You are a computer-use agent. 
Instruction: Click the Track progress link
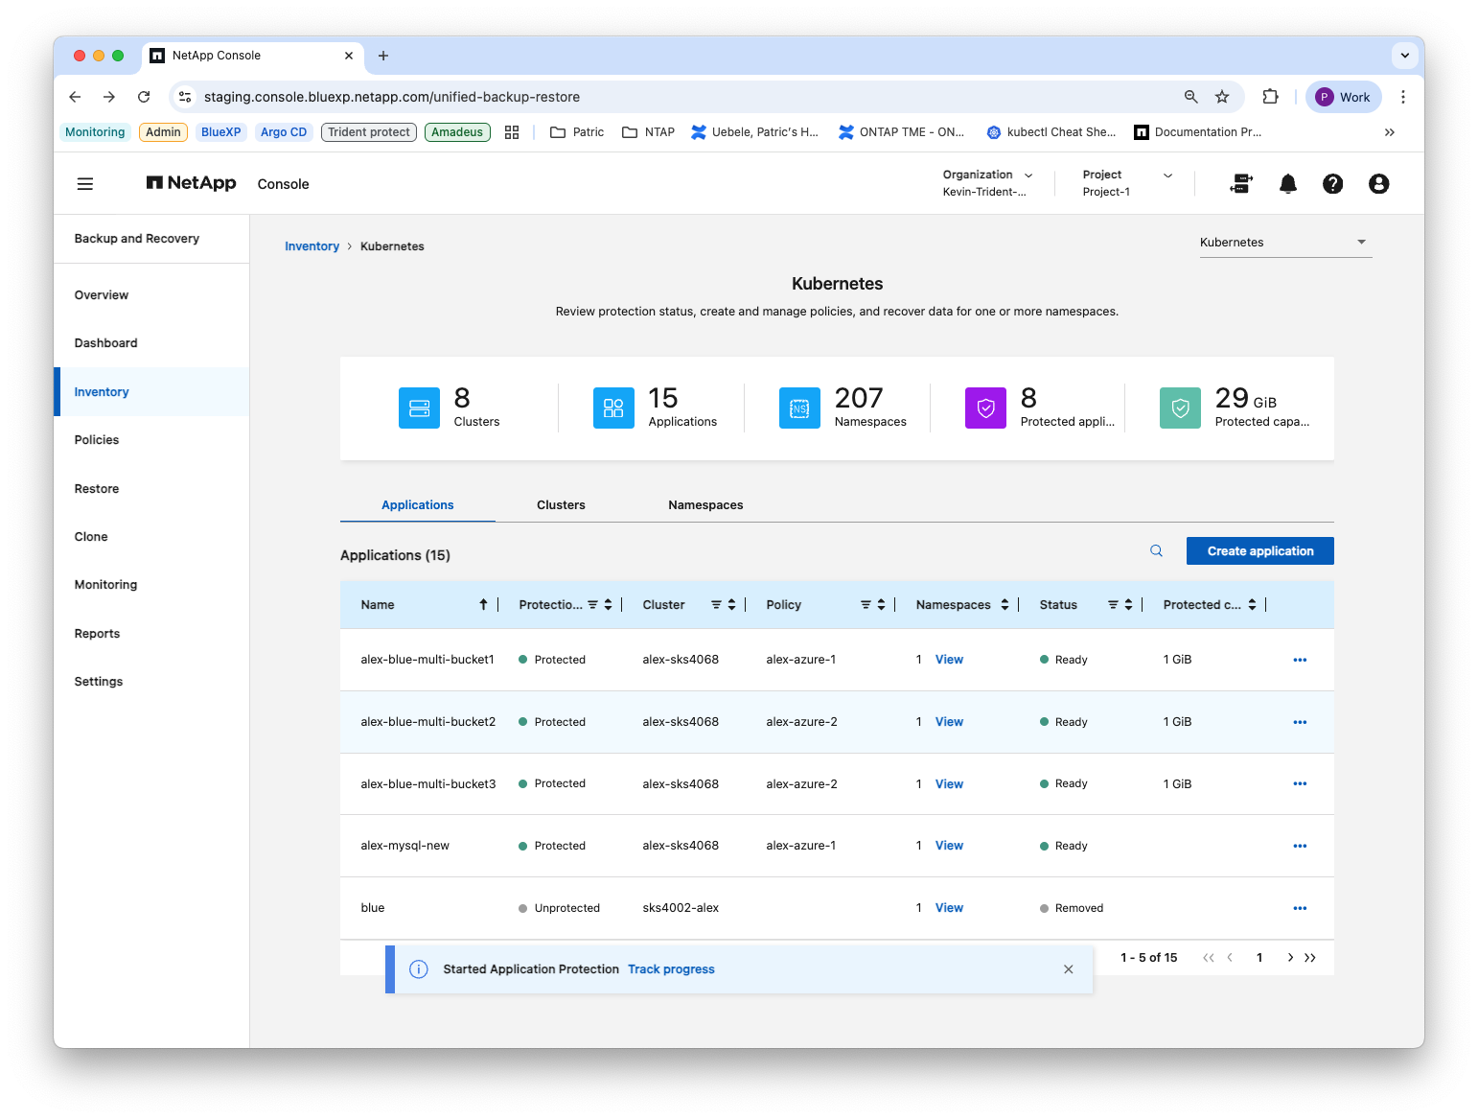pyautogui.click(x=671, y=969)
